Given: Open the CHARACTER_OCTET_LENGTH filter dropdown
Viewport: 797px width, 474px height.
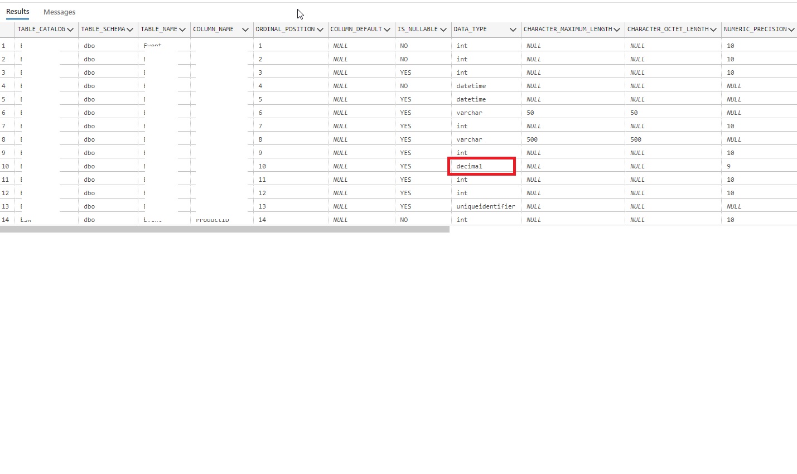Looking at the screenshot, I should click(713, 29).
